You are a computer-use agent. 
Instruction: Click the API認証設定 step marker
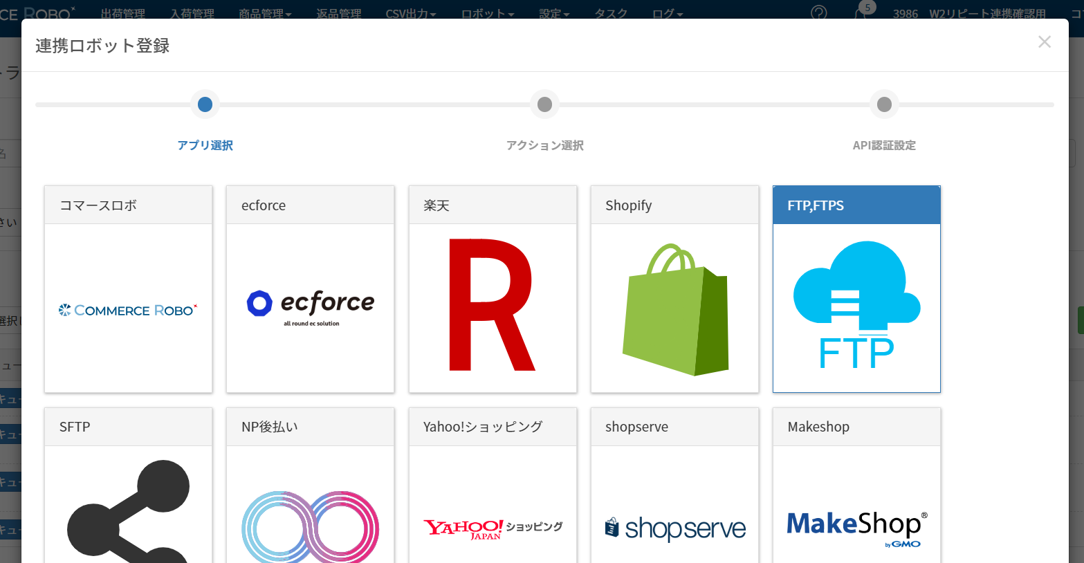[884, 104]
